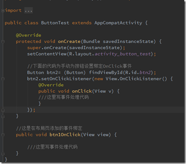Click the savedInstanceState parameter in onCreate signature
186x164 pixels.
click(128, 41)
